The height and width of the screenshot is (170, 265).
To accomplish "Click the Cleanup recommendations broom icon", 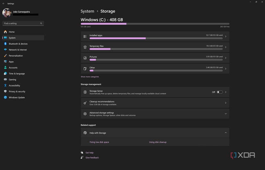I will [85, 103].
